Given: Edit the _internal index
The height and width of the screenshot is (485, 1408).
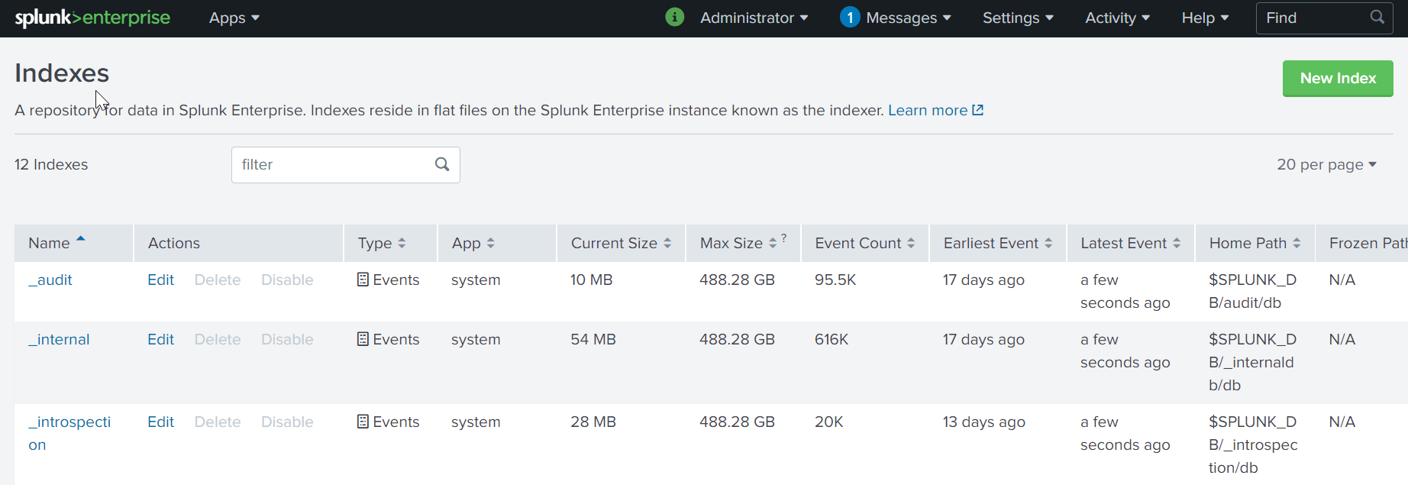Looking at the screenshot, I should pos(160,339).
